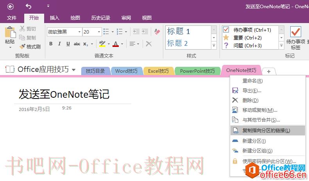Open the highlight color dropdown arrow
This screenshot has height=181, width=309.
109,44
